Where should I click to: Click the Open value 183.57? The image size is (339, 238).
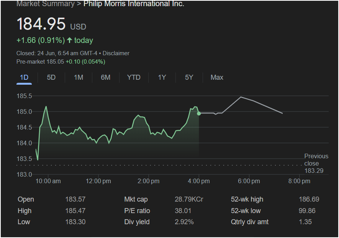75,199
